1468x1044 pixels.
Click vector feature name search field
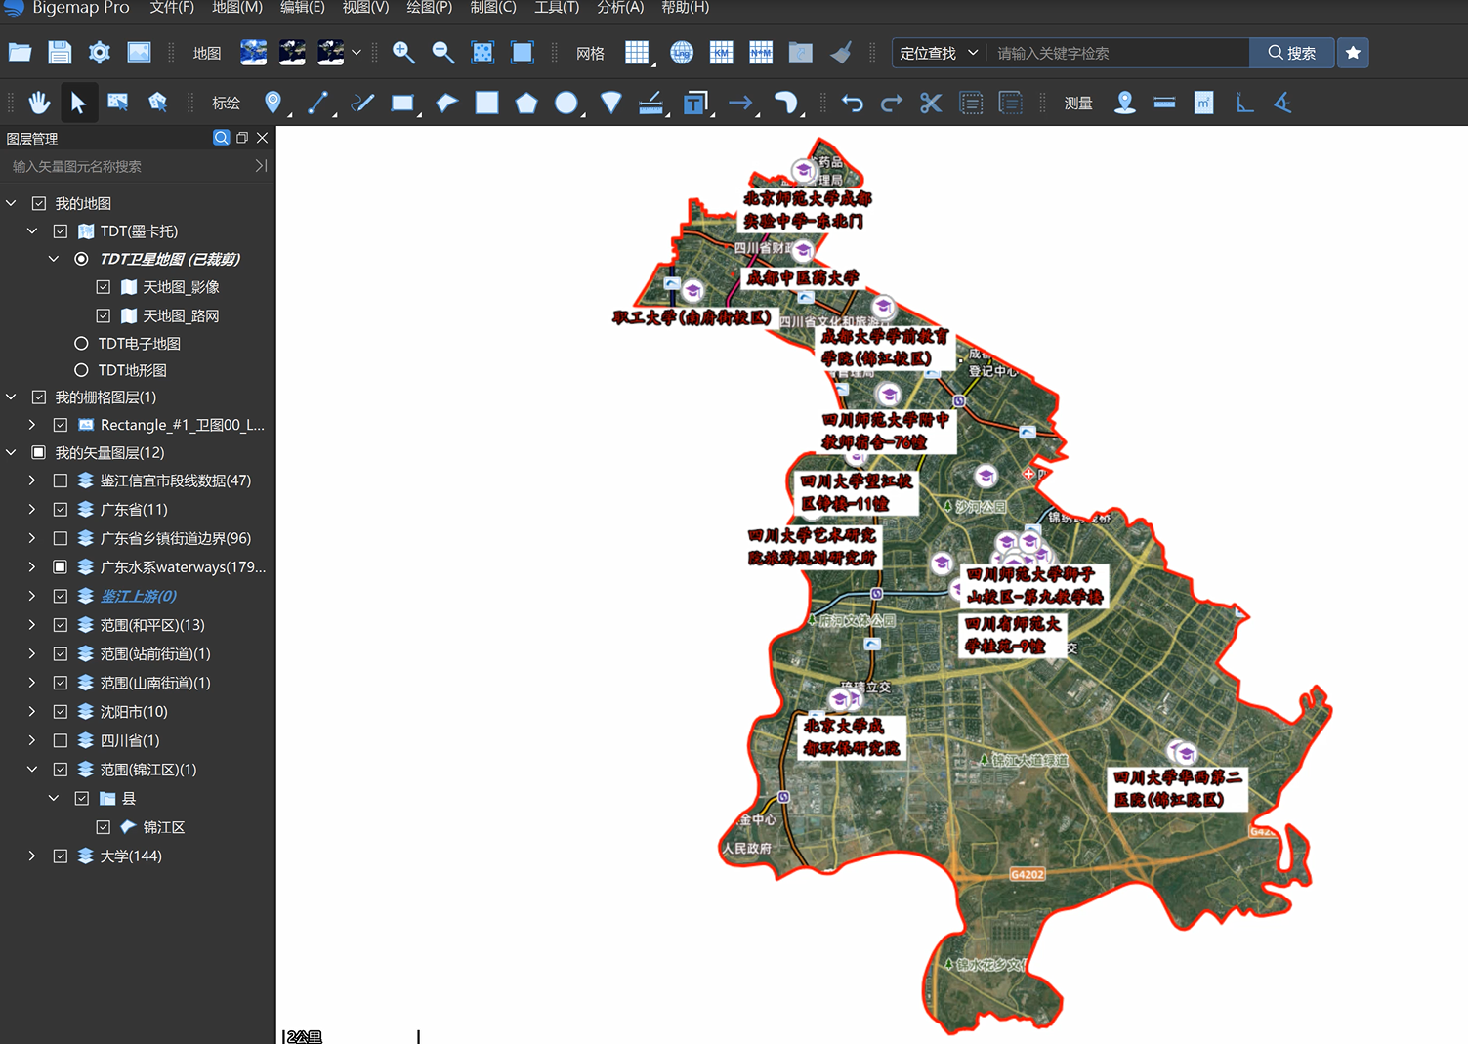click(x=129, y=166)
